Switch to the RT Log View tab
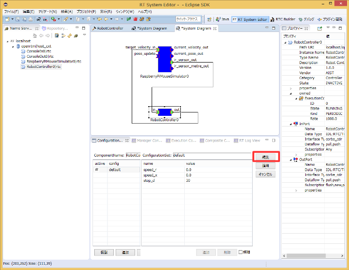The image size is (349, 270). tap(246, 141)
